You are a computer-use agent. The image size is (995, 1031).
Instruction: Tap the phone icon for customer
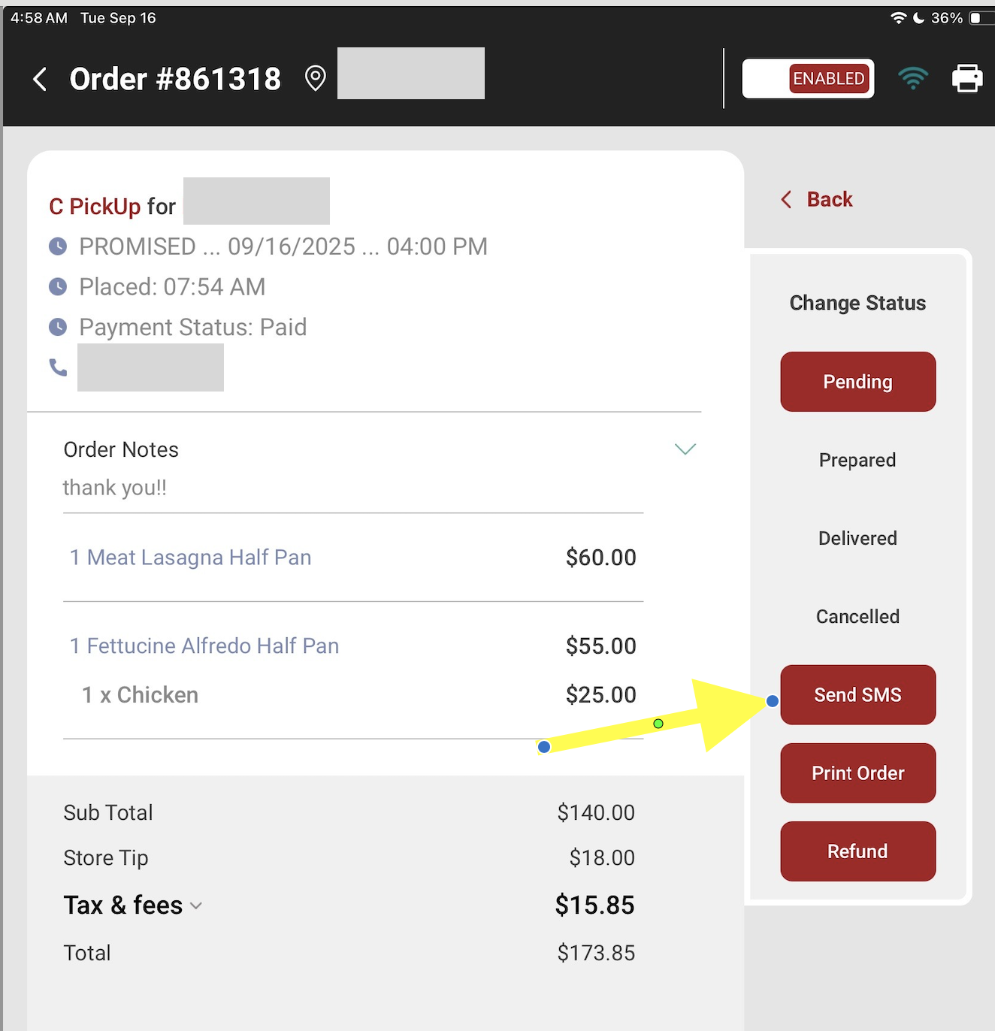point(58,367)
